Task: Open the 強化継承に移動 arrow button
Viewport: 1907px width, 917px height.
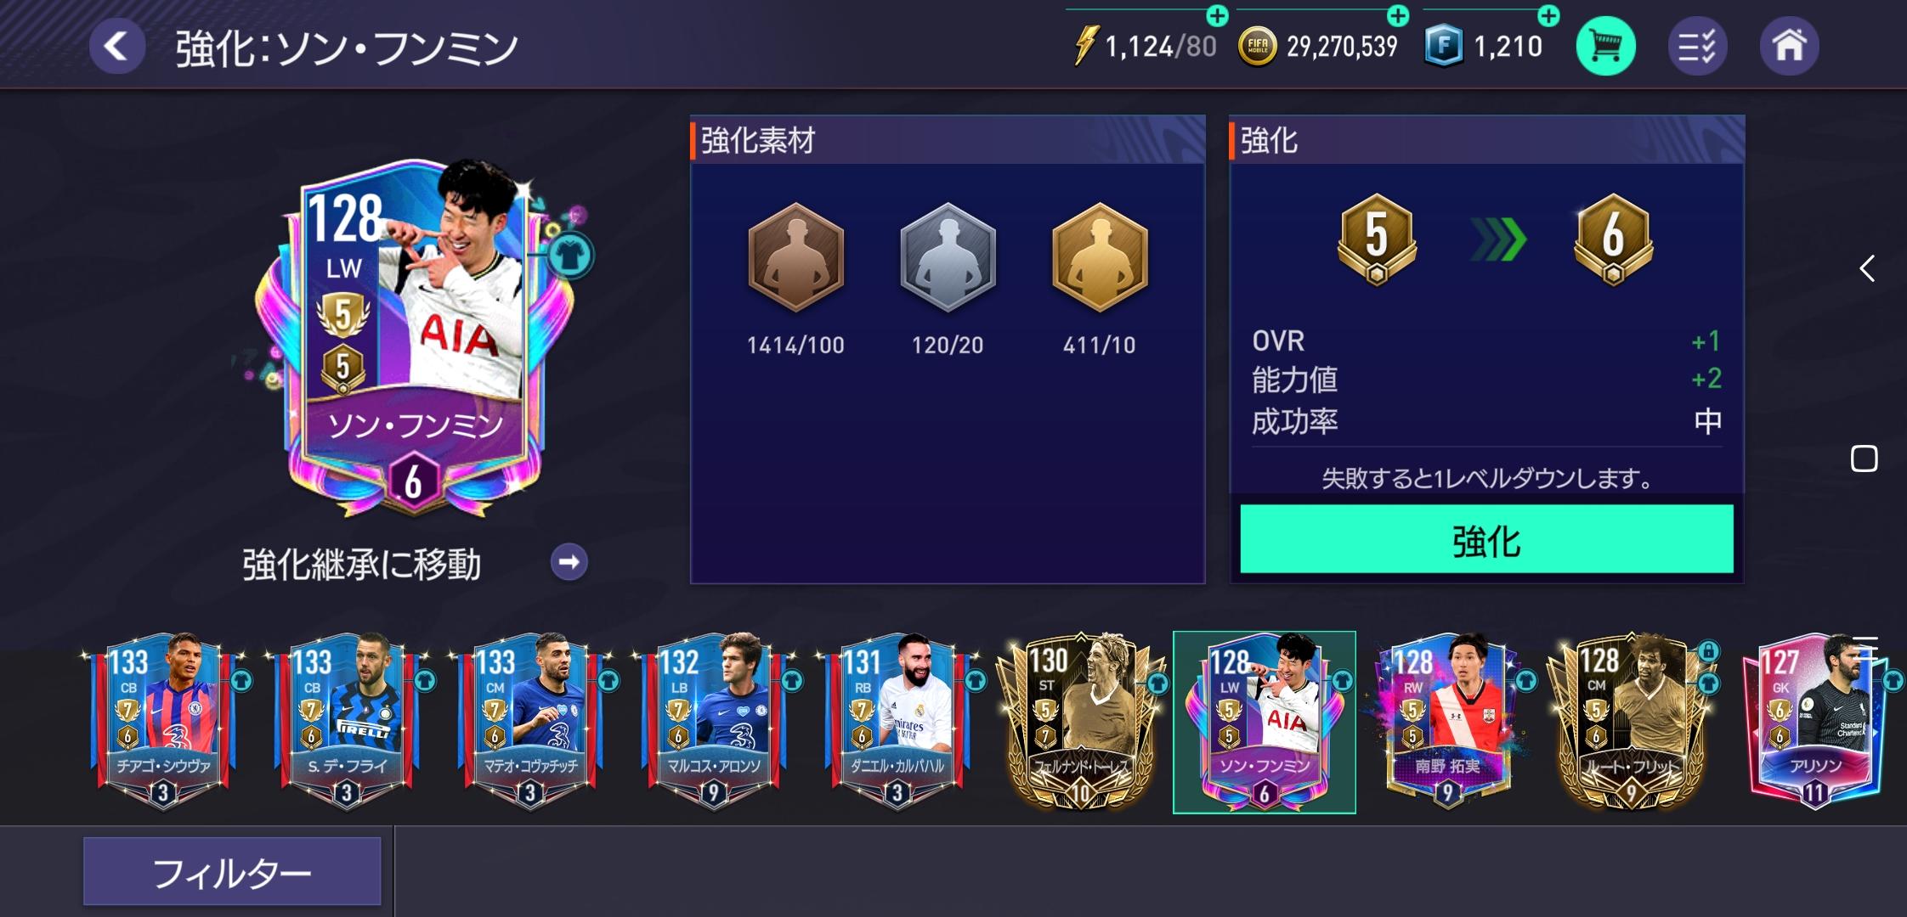Action: click(x=569, y=562)
